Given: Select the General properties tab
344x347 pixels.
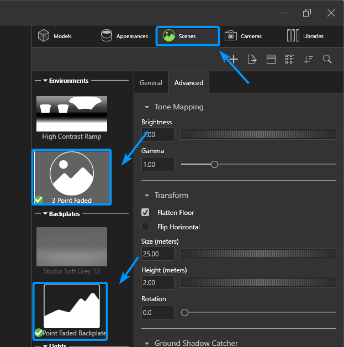Looking at the screenshot, I should 151,83.
